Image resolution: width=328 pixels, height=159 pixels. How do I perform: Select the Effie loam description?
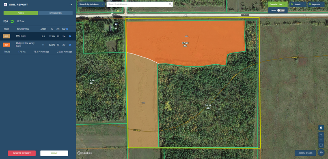(x=21, y=36)
